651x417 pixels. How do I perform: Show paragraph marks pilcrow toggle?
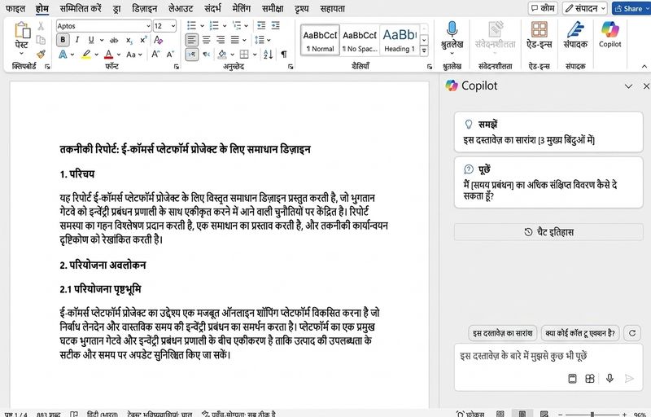[x=283, y=54]
